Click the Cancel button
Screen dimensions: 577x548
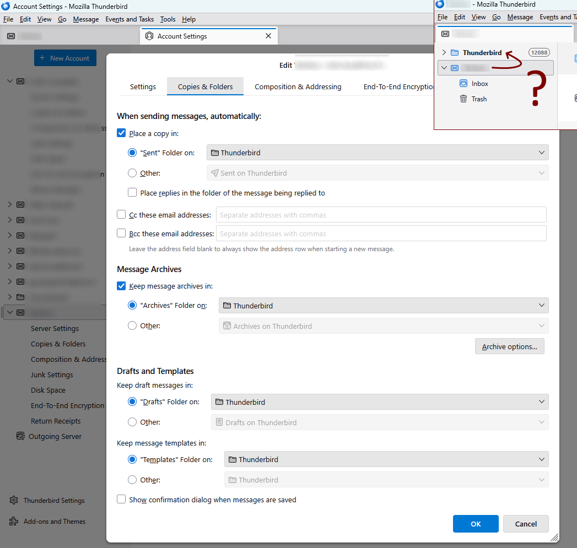point(526,524)
